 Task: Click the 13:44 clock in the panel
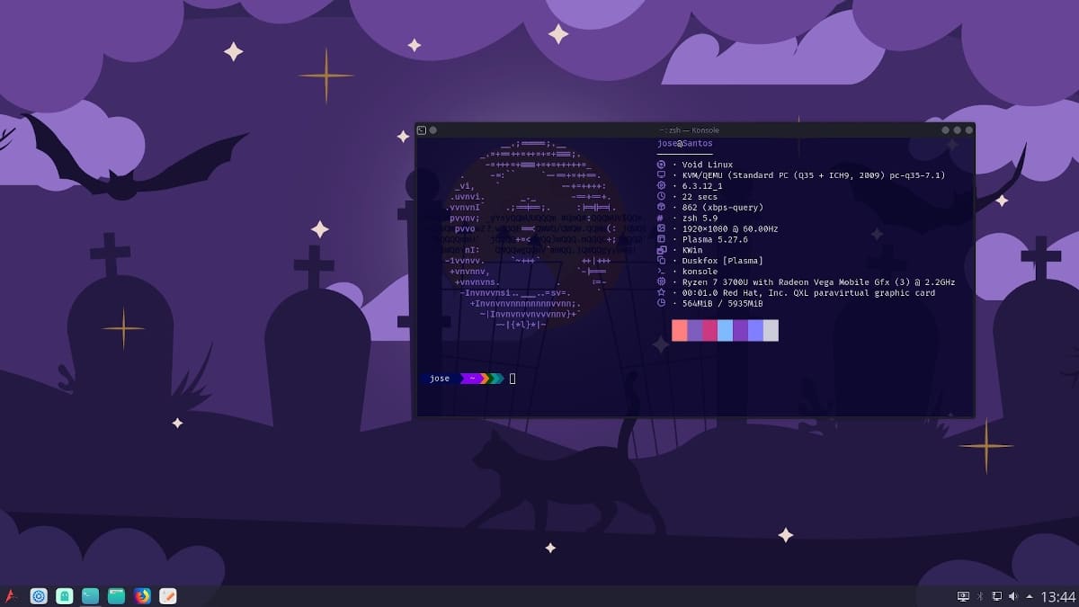pos(1057,596)
